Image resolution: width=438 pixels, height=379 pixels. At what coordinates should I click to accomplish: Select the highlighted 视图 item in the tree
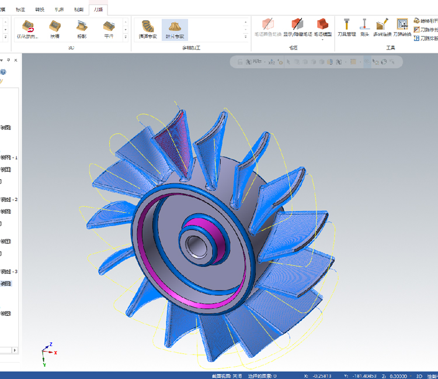tap(6, 284)
